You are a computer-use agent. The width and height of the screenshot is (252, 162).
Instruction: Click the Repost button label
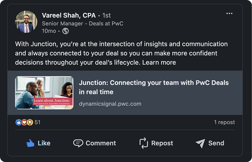pos(162,143)
